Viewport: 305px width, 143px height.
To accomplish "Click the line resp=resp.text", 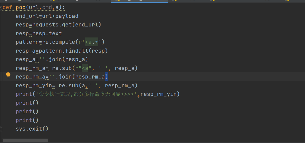I will coord(39,33).
